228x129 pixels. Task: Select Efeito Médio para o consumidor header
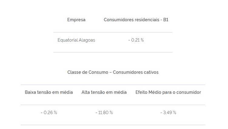point(168,92)
